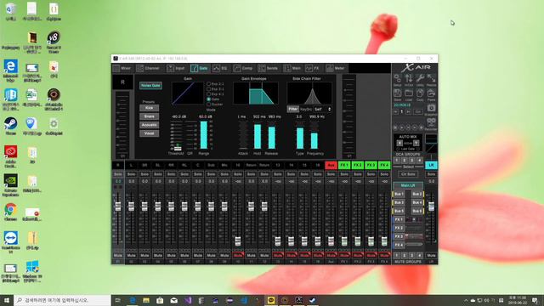Mute the main LR channel
This screenshot has width=544, height=306.
click(x=431, y=255)
